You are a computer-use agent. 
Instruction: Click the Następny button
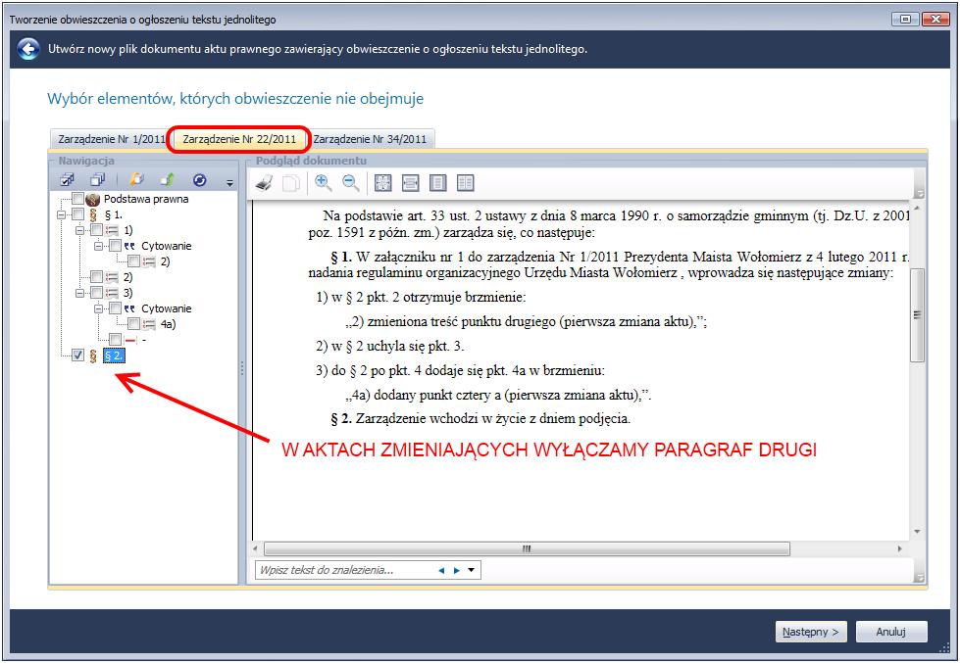coord(811,632)
